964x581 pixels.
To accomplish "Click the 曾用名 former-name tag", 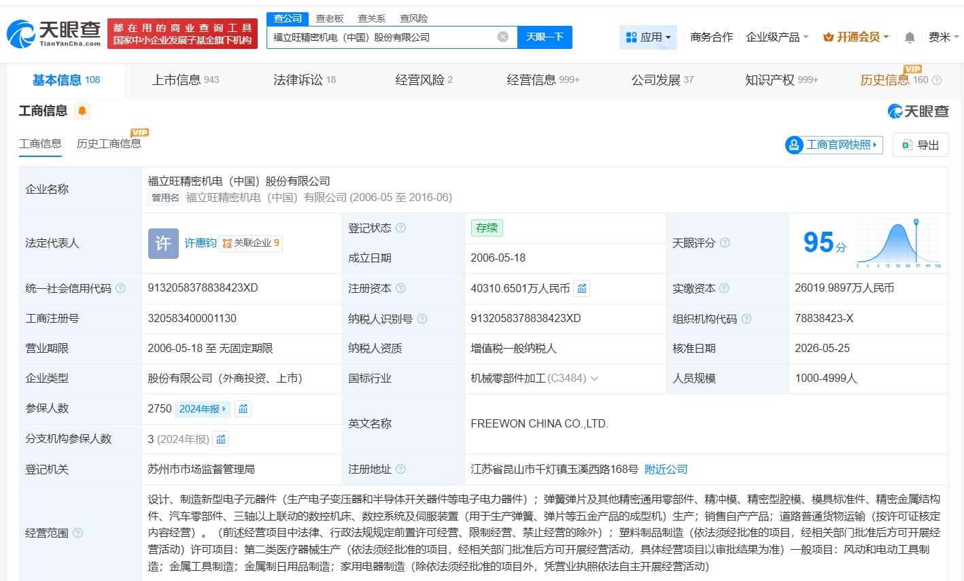I will [x=165, y=198].
